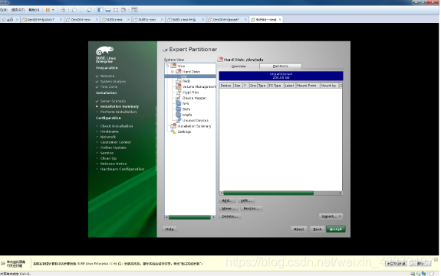
Task: Select the NFS icon in tree
Action: [x=179, y=103]
